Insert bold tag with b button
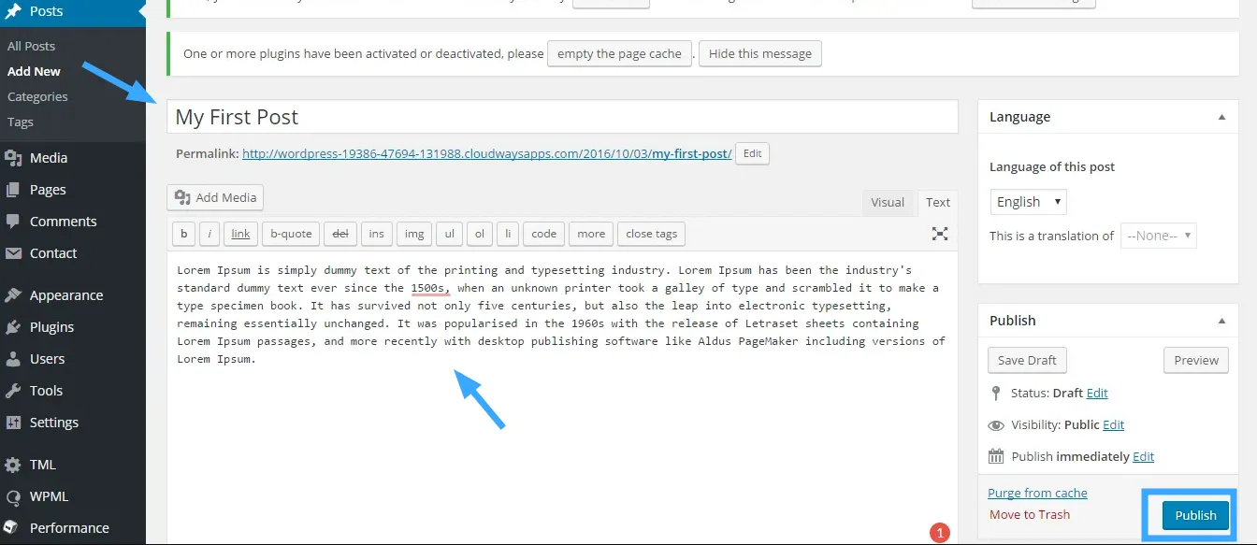This screenshot has height=545, width=1257. (x=183, y=234)
